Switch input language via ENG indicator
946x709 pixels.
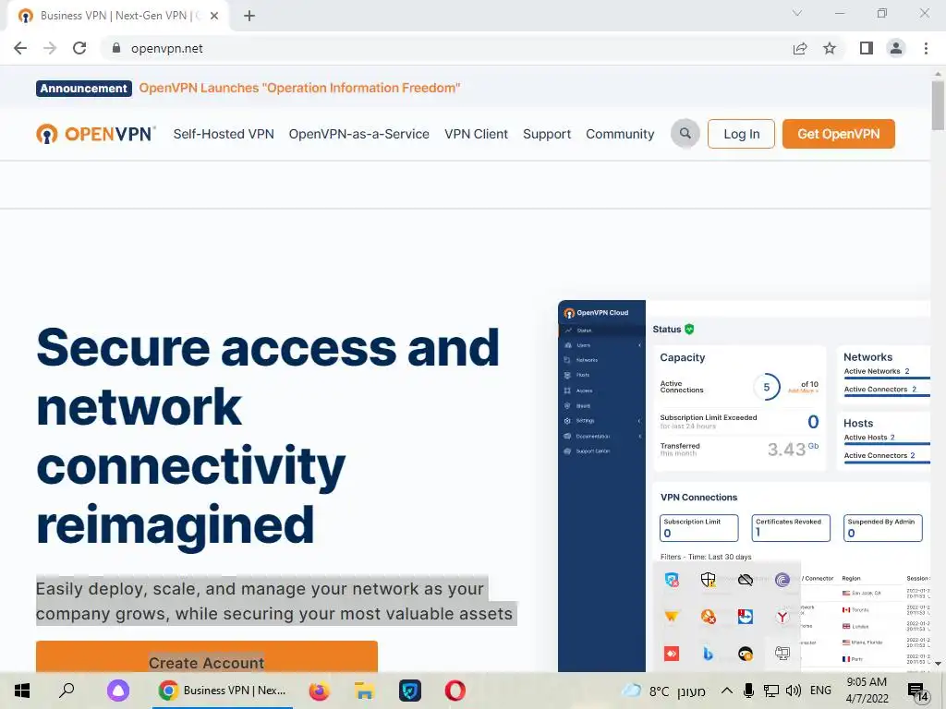[x=820, y=691]
